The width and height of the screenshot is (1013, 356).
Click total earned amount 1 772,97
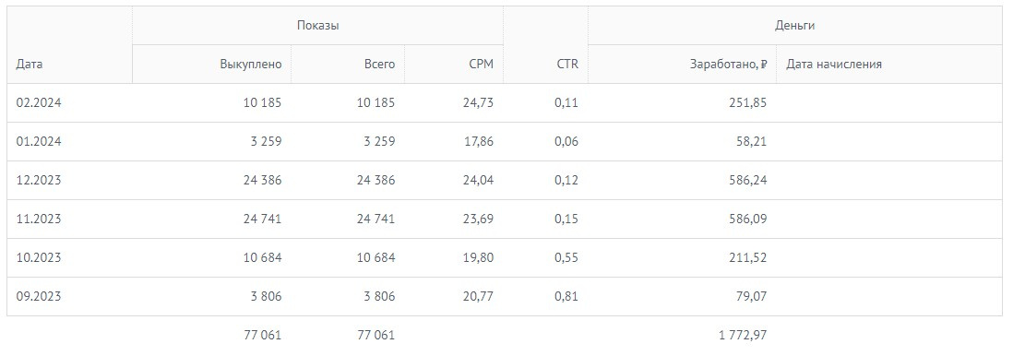tap(743, 336)
